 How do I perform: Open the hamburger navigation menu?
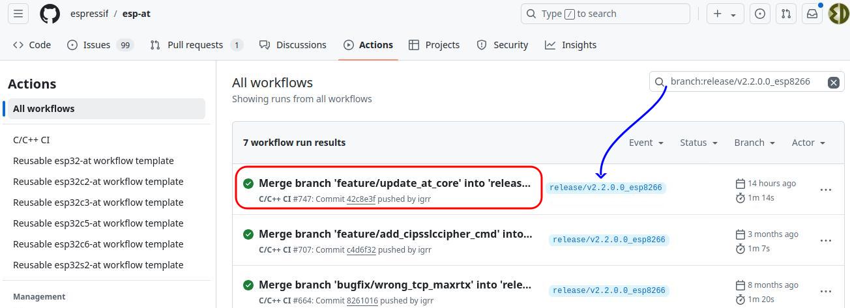(x=18, y=14)
